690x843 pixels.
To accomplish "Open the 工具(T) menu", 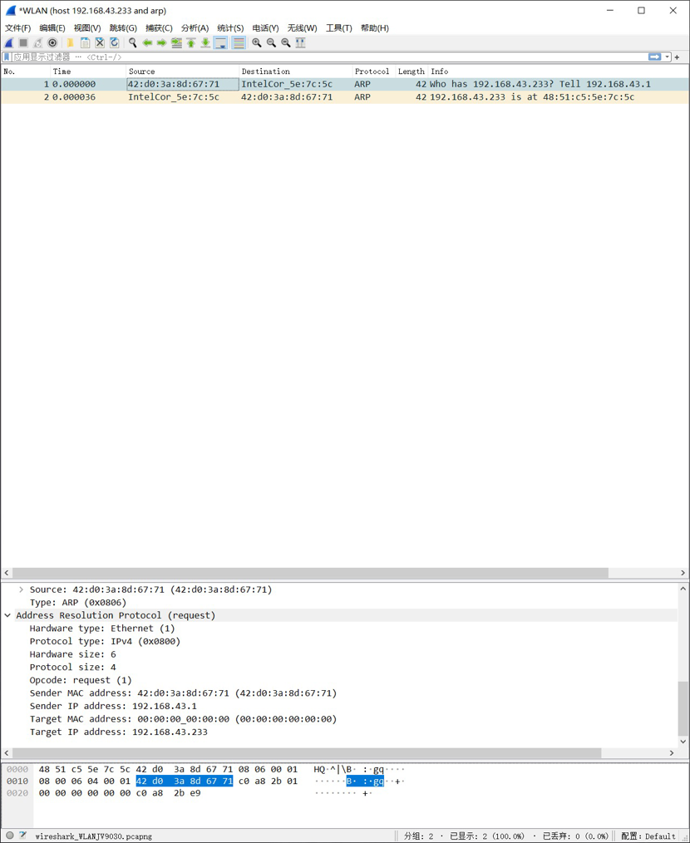I will [x=339, y=28].
